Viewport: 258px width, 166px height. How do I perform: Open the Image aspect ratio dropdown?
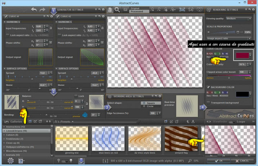tap(229, 38)
